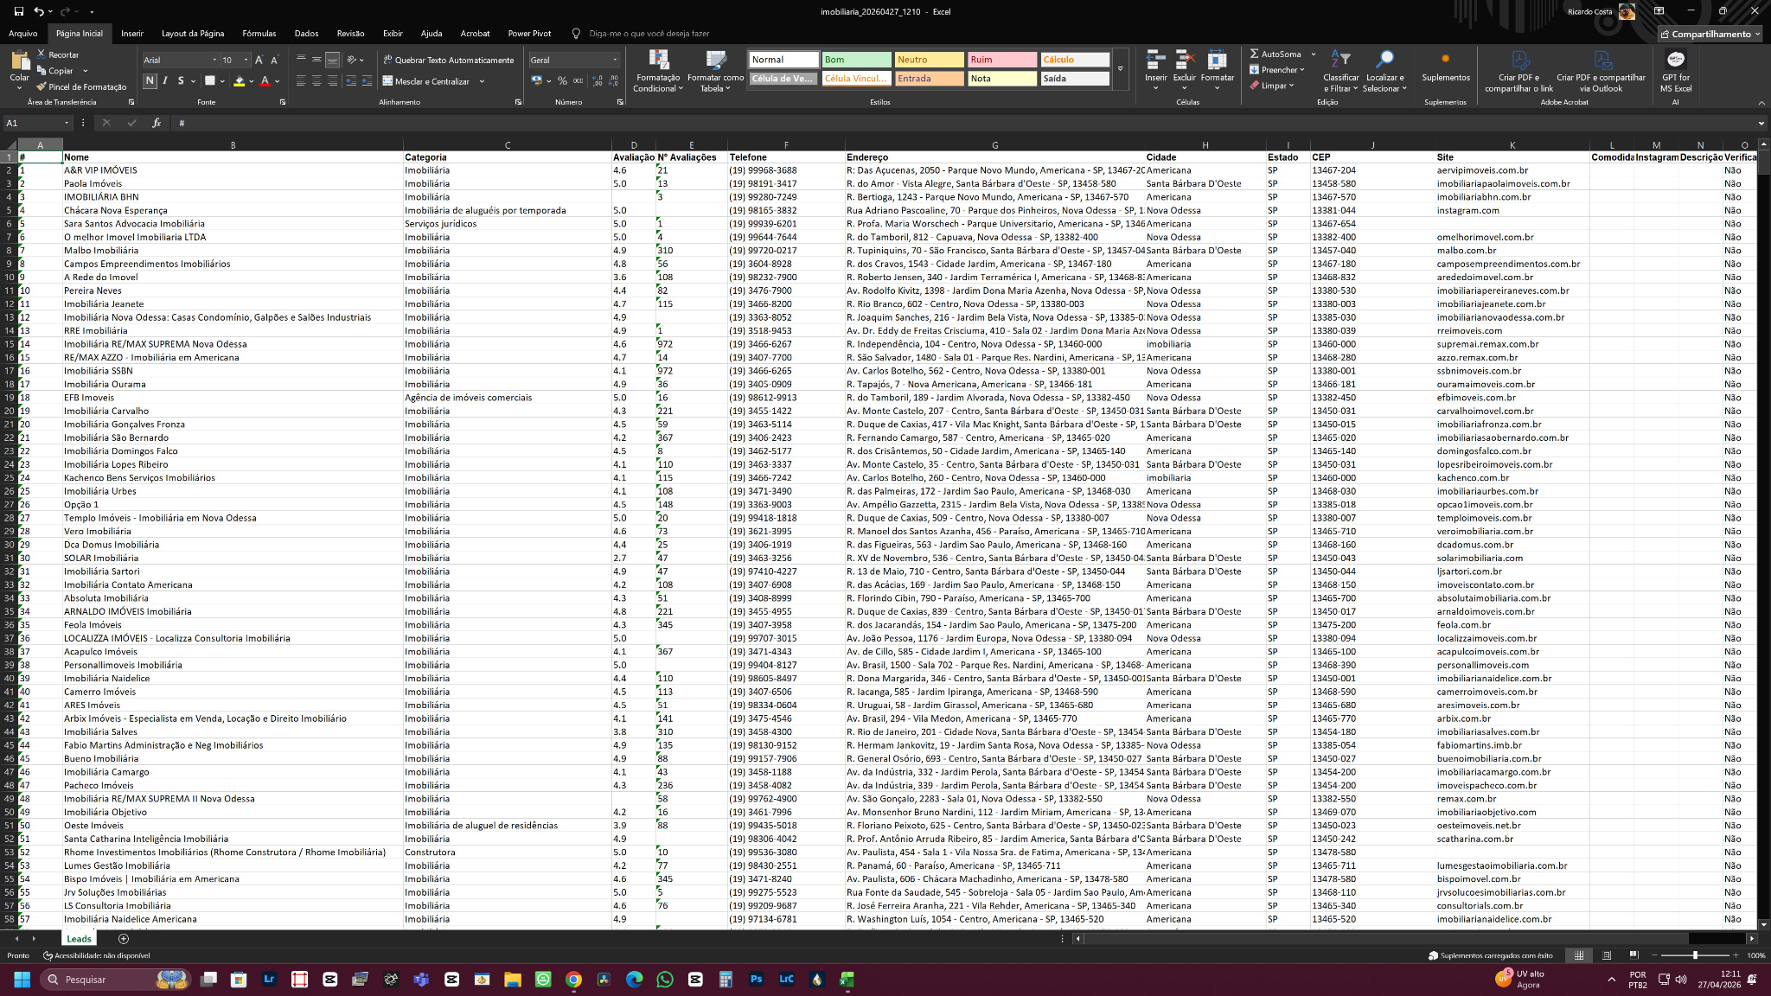Switch to Normal view in status bar

click(x=1579, y=955)
